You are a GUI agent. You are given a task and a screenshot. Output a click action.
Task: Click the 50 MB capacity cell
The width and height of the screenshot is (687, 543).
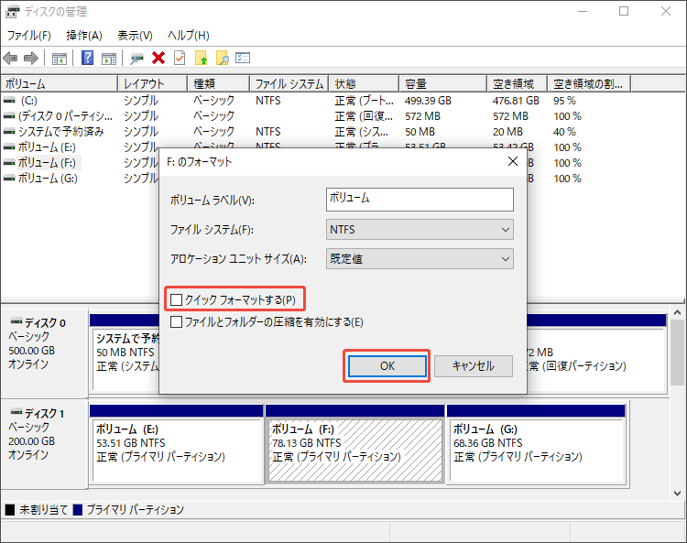pyautogui.click(x=420, y=132)
